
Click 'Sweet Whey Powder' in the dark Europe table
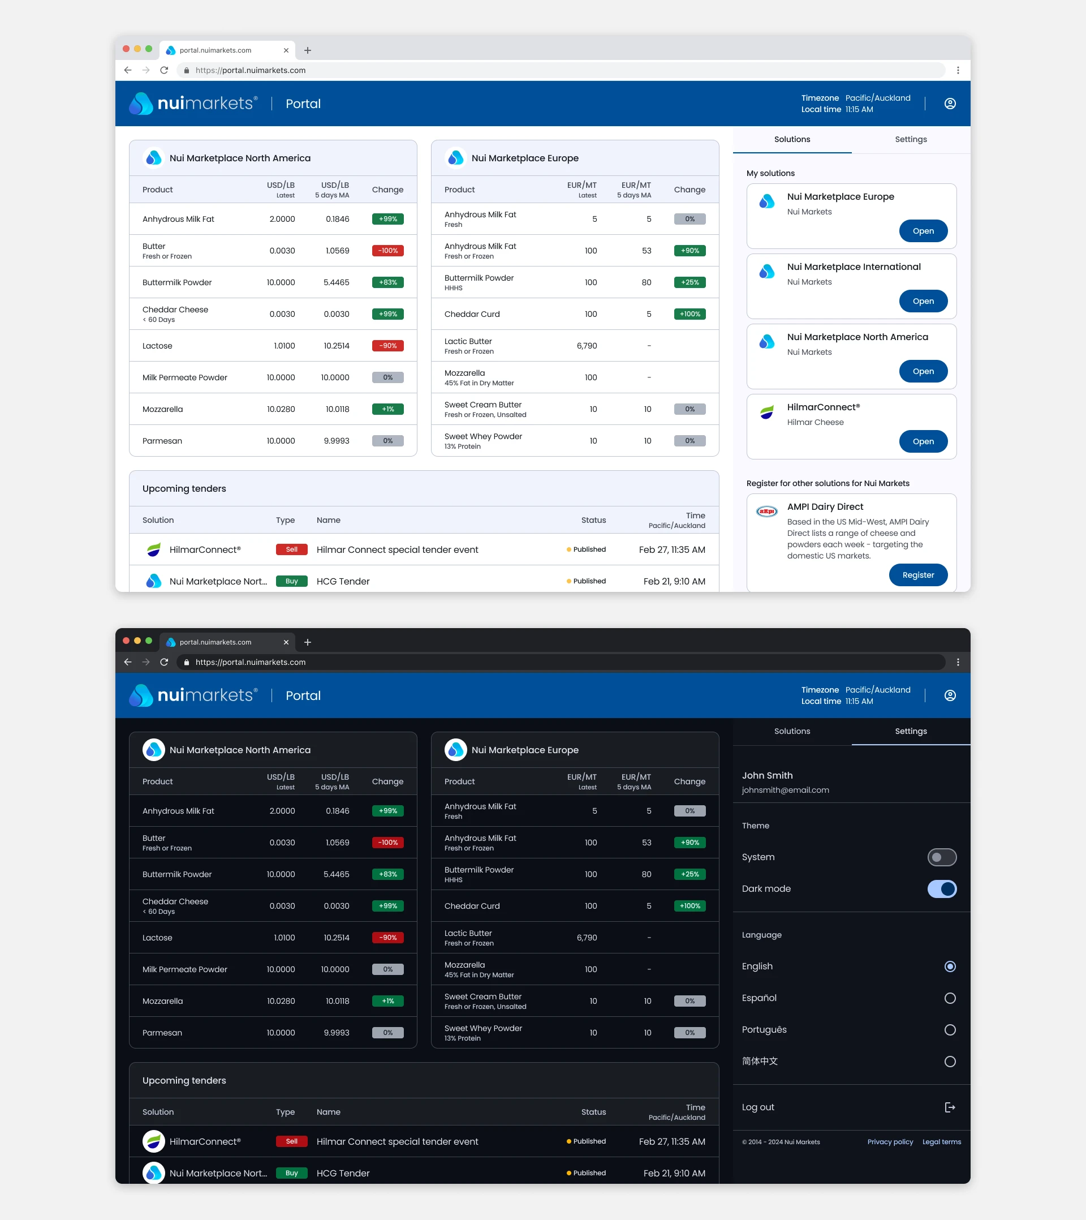pyautogui.click(x=482, y=1028)
